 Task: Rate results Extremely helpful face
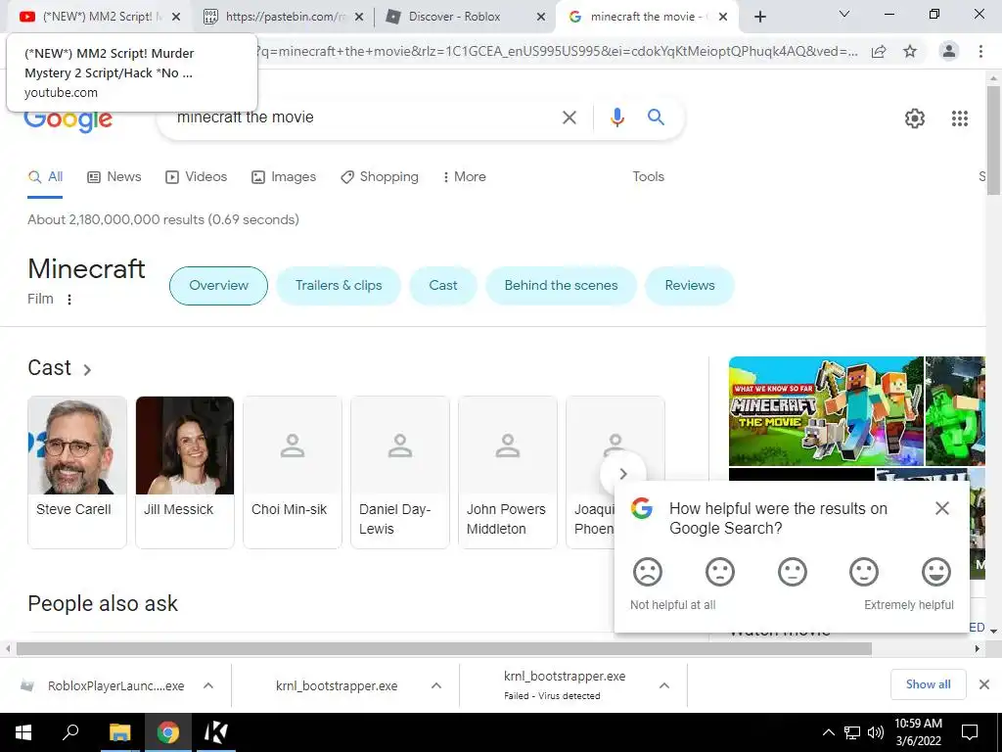pos(936,572)
